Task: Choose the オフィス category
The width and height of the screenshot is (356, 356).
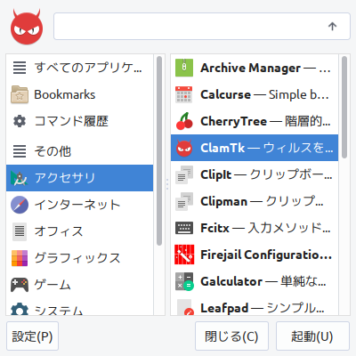Action: click(x=59, y=231)
